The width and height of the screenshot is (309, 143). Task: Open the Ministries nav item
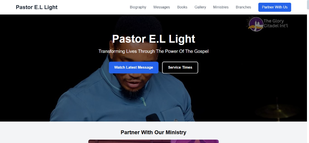[221, 7]
